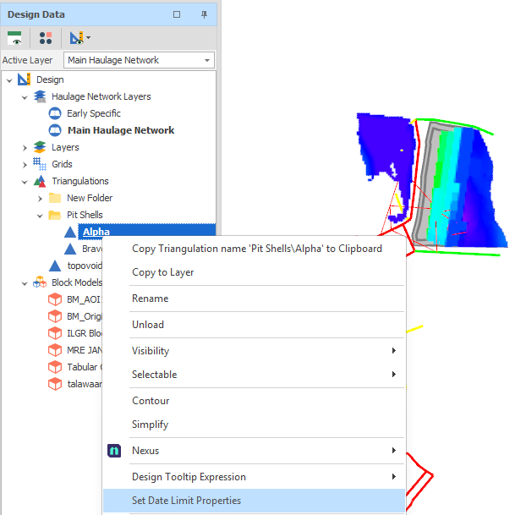Collapse the Pit Shells folder
The height and width of the screenshot is (515, 515).
(x=40, y=216)
